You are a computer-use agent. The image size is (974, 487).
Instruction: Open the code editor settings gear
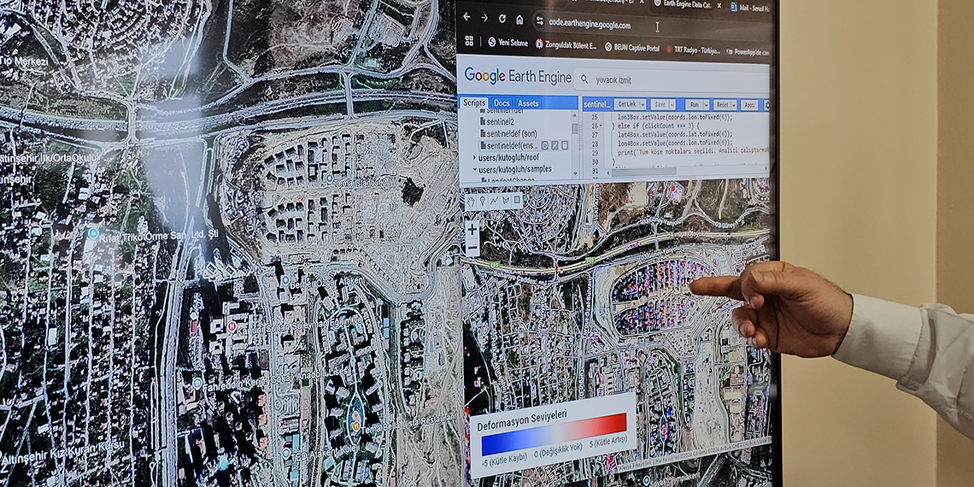[x=766, y=104]
